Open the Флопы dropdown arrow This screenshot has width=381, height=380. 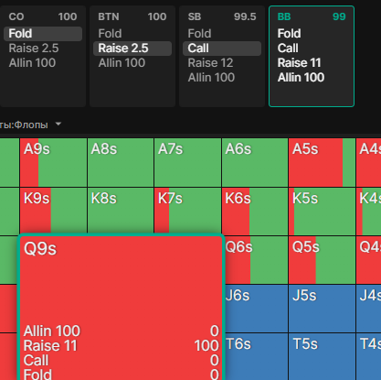pyautogui.click(x=58, y=125)
